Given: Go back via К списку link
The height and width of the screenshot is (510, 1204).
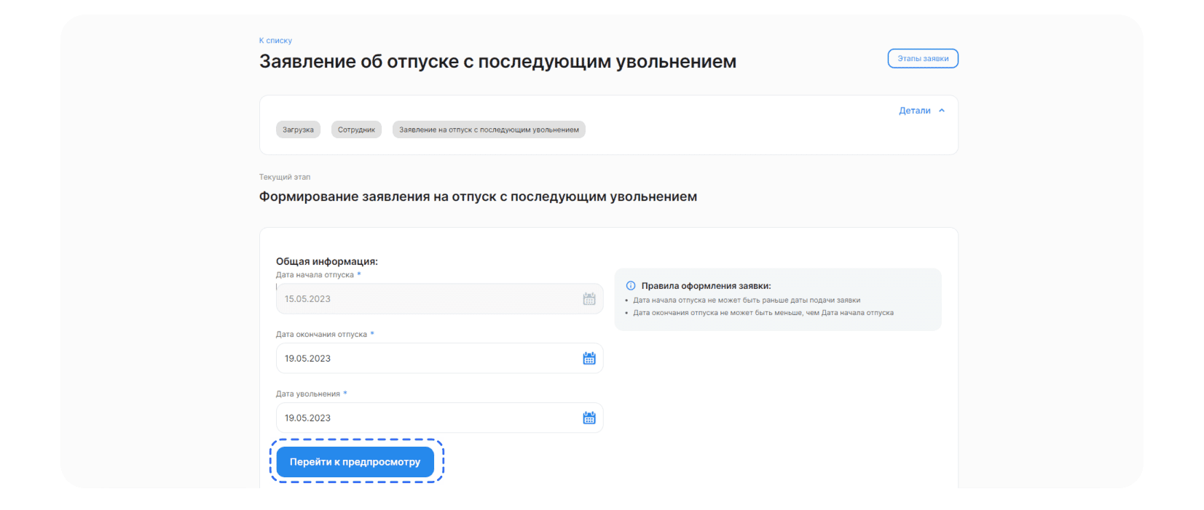Looking at the screenshot, I should coord(275,41).
